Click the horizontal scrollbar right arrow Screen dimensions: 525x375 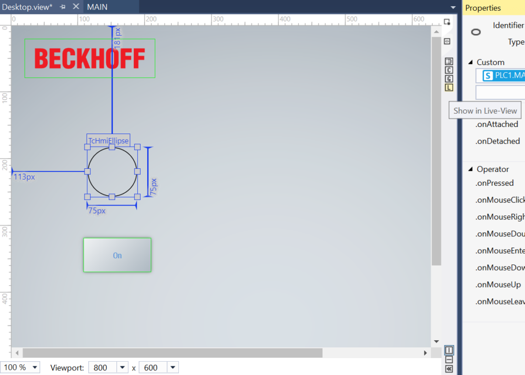(x=425, y=352)
